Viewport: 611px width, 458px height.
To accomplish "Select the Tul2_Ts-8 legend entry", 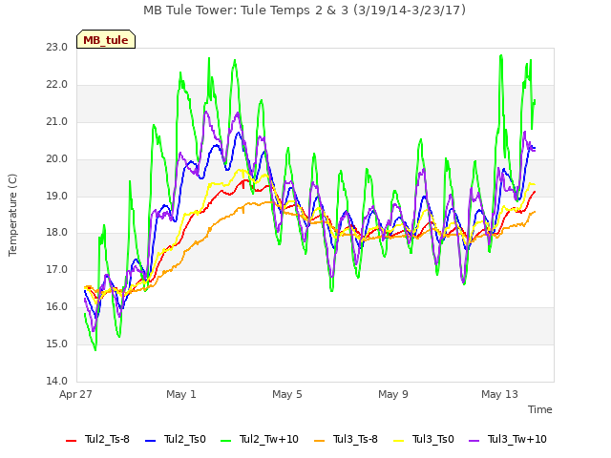I will point(97,439).
